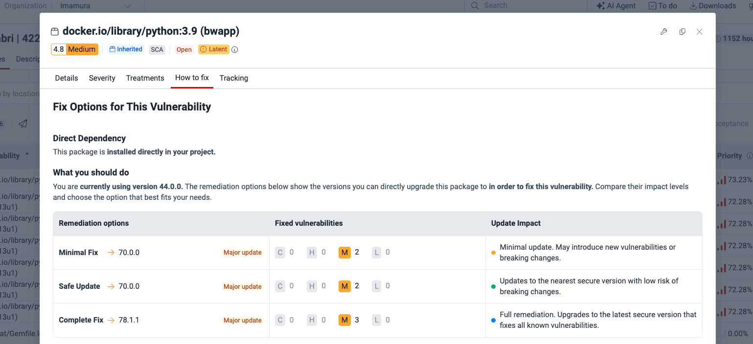753x344 pixels.
Task: Click the orange M severity badge for Complete Fix
Action: tap(344, 320)
